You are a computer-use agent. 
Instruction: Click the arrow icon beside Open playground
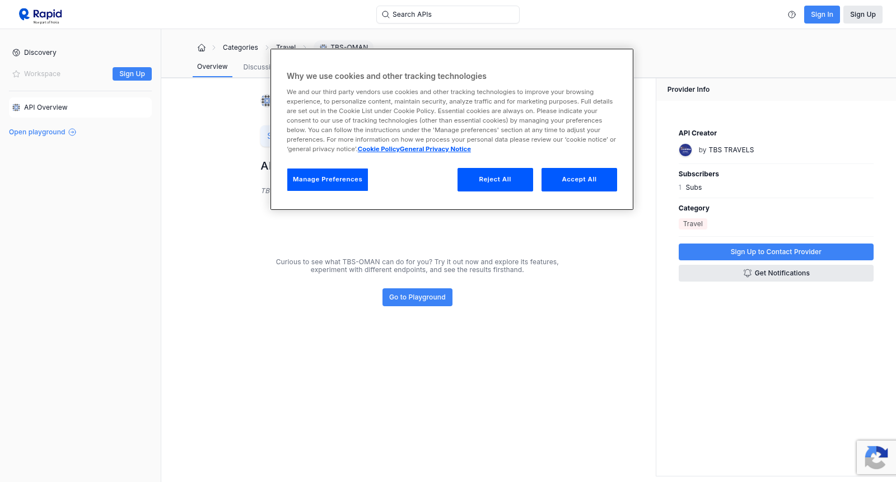[x=72, y=132]
